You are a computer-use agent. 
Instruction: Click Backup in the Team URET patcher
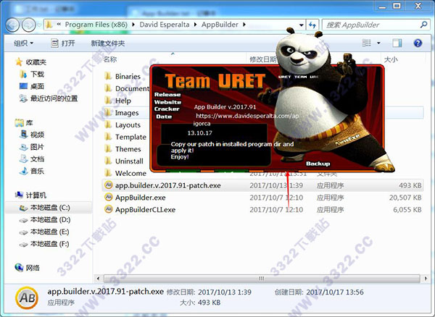coord(318,164)
